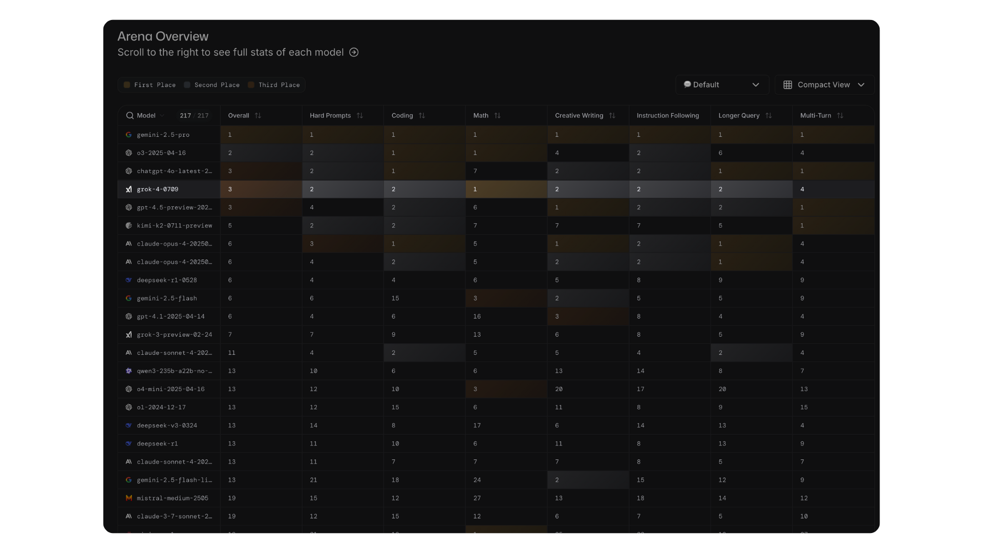Open the Compact View dropdown
The height and width of the screenshot is (553, 983).
pyautogui.click(x=824, y=85)
